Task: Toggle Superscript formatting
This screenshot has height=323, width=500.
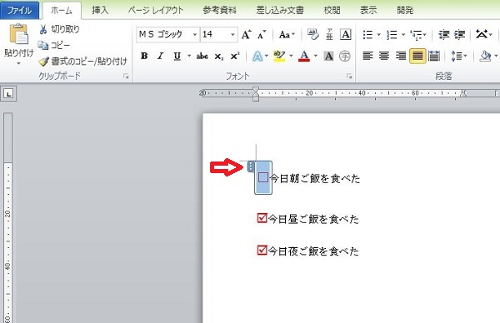Action: [x=235, y=57]
